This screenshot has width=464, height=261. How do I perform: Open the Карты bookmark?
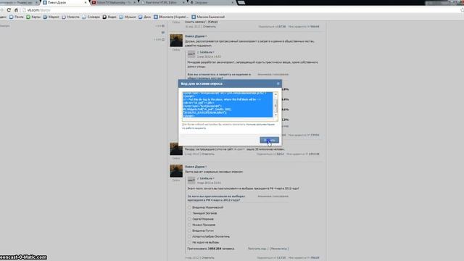coord(33,17)
